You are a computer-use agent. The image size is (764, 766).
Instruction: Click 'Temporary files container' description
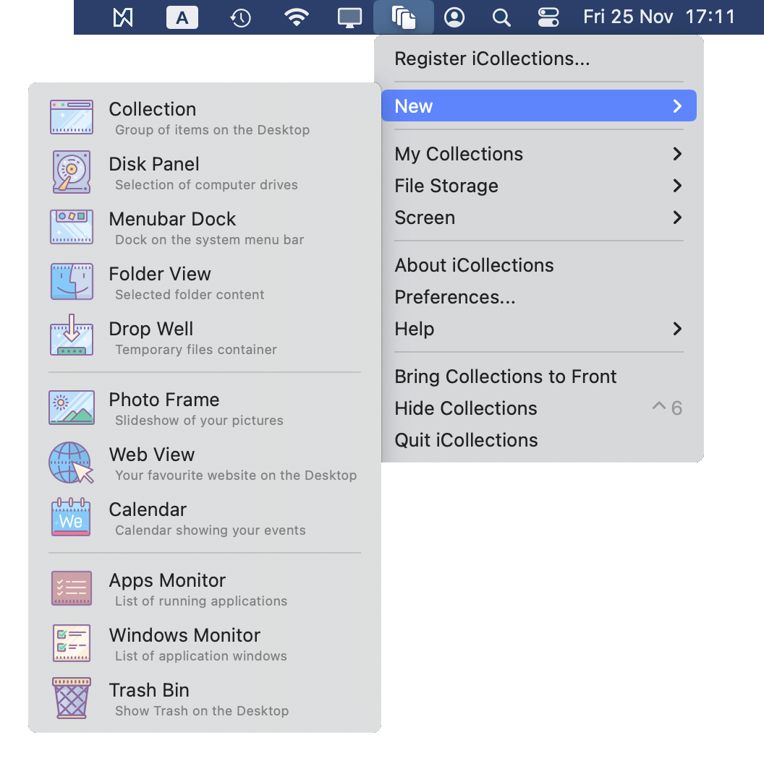196,350
